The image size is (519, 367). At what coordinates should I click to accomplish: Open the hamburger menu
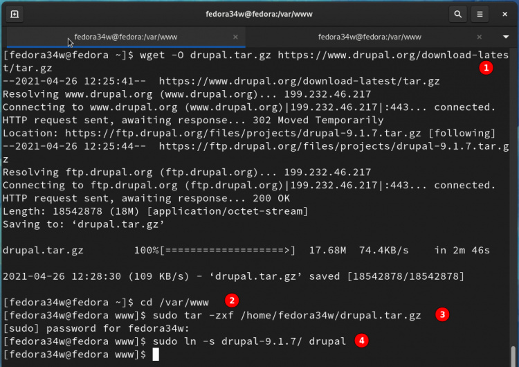click(480, 14)
